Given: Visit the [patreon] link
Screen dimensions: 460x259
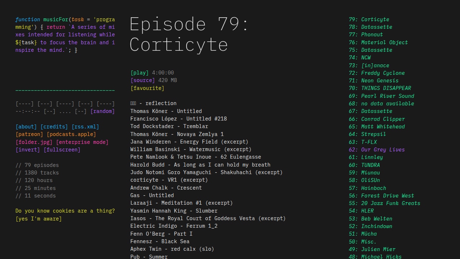Looking at the screenshot, I should click(x=29, y=134).
